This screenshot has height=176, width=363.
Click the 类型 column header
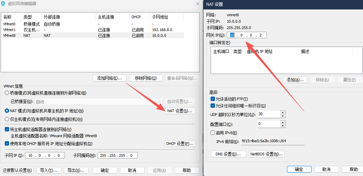tap(31, 17)
